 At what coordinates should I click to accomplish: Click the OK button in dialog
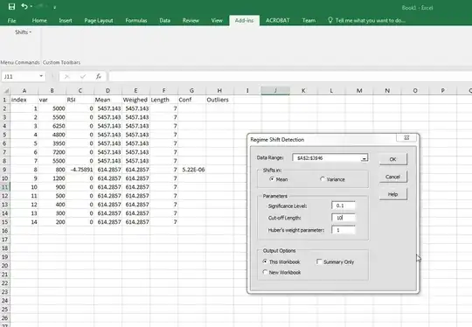tap(392, 159)
